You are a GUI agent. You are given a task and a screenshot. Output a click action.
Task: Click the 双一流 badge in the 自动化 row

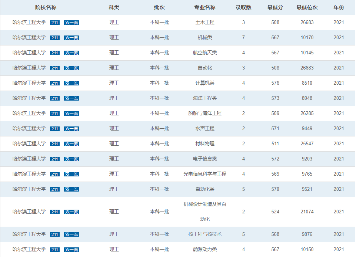(71, 68)
